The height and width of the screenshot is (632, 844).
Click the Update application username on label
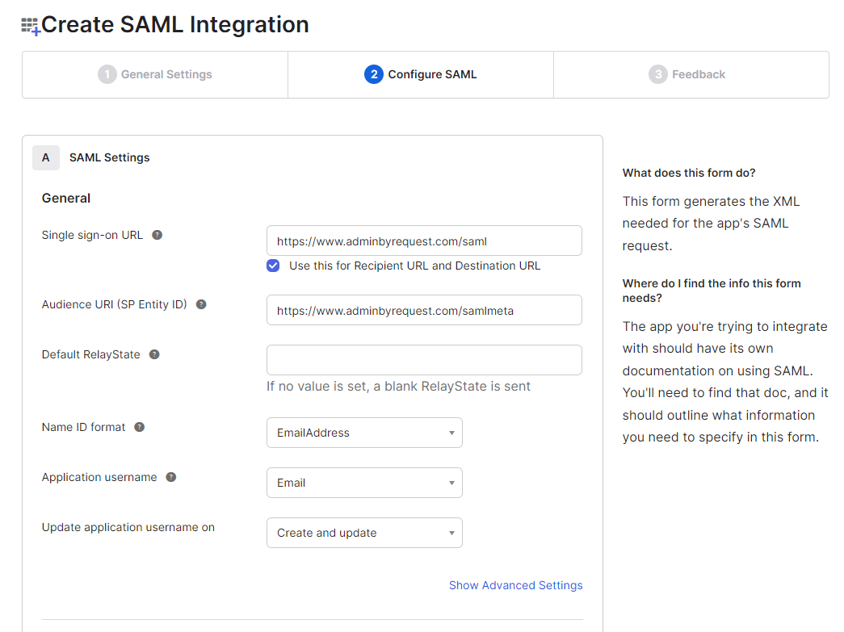pyautogui.click(x=128, y=527)
